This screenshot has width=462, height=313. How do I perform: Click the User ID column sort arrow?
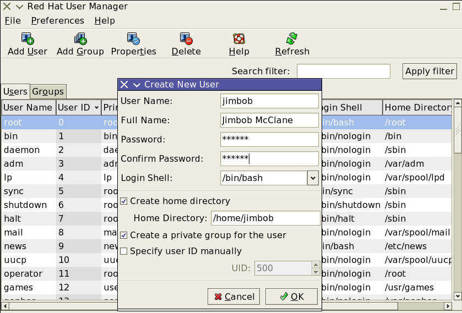click(x=97, y=107)
